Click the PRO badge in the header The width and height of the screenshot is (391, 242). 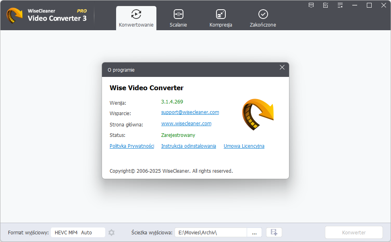[x=82, y=11]
